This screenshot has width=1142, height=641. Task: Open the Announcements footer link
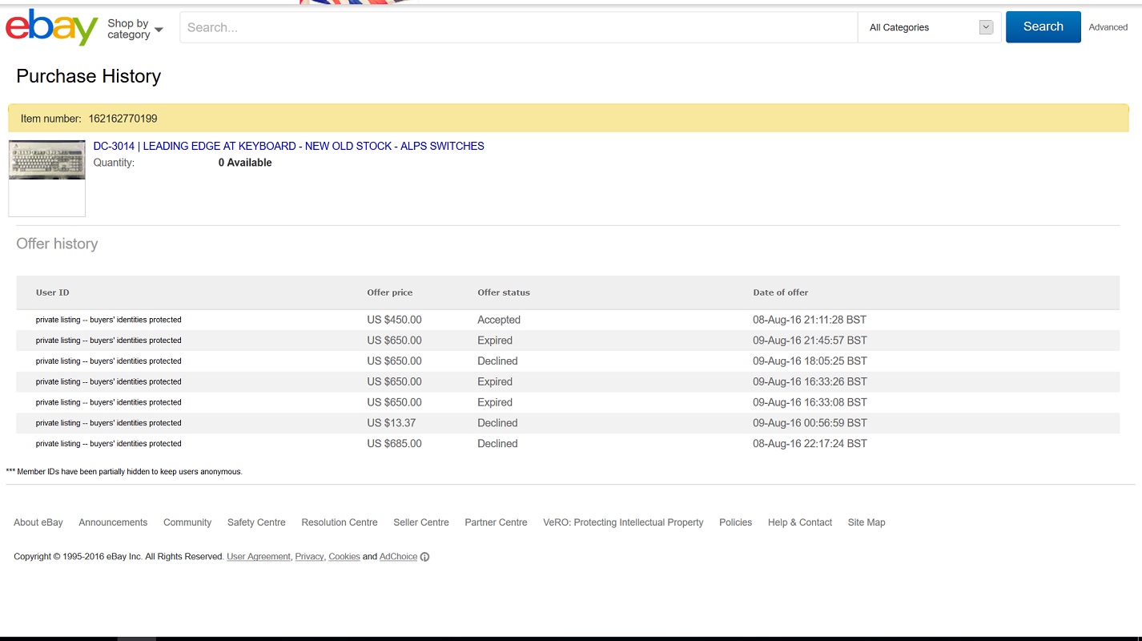113,522
